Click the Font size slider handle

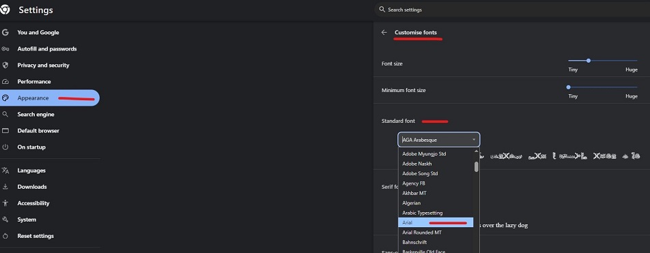[x=589, y=61]
